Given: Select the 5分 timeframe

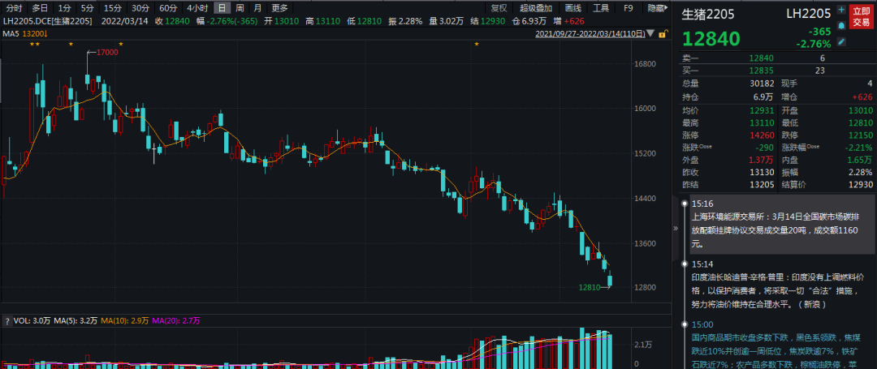Looking at the screenshot, I should [87, 8].
